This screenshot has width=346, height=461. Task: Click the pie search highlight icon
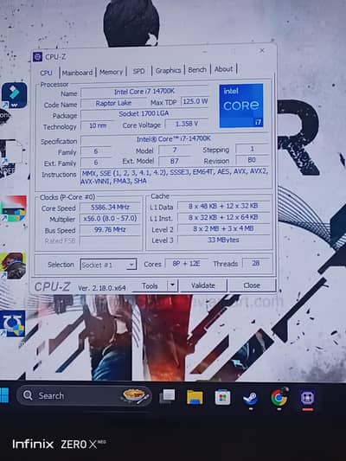click(x=134, y=396)
